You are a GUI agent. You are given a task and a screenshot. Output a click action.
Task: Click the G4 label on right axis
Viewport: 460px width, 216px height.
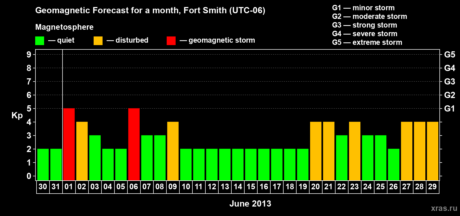coord(450,68)
